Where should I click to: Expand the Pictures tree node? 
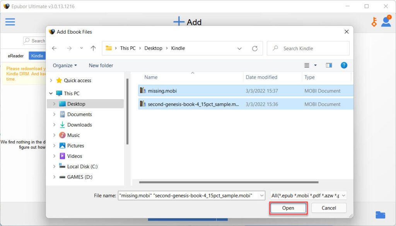54,146
